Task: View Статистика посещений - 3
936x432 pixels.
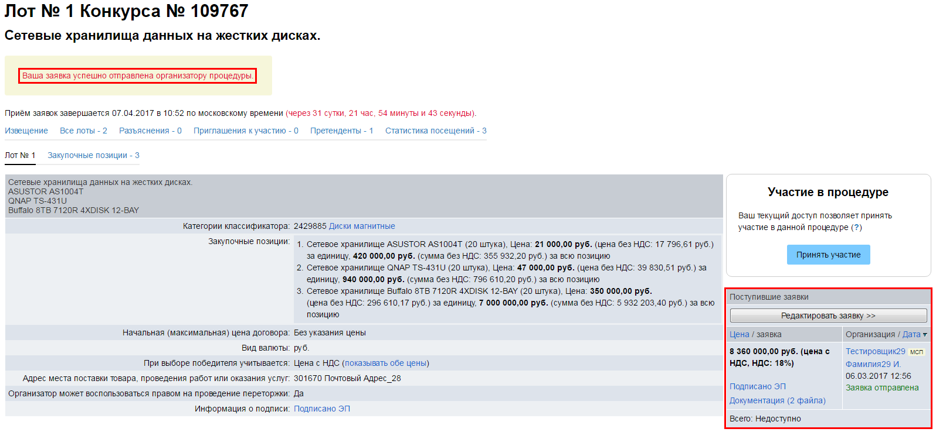Action: click(x=435, y=131)
